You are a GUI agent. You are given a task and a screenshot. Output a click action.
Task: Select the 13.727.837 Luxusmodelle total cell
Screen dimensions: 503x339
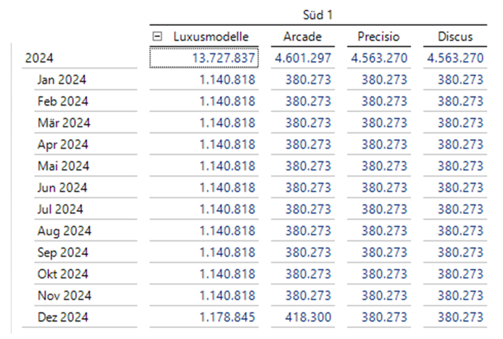click(223, 58)
